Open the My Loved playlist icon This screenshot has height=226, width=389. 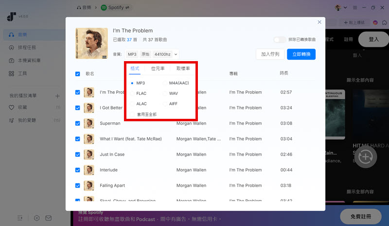tap(11, 121)
